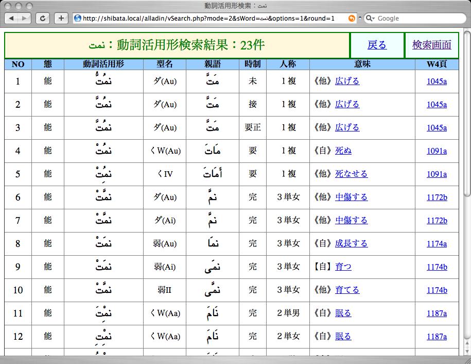471x364 pixels.
Task: Click the 死ぬ meaning link
Action: [344, 151]
